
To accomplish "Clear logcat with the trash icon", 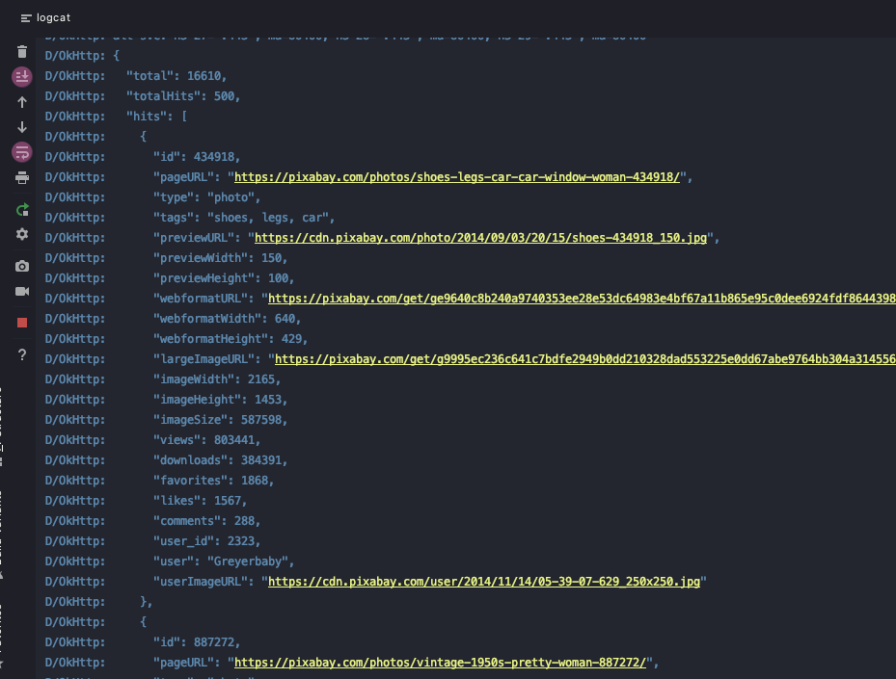I will coord(22,52).
